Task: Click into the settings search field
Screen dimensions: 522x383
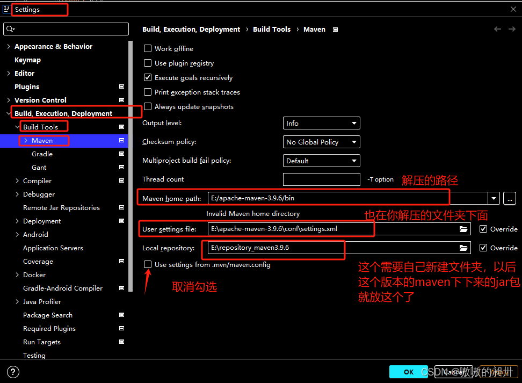Action: tap(66, 29)
